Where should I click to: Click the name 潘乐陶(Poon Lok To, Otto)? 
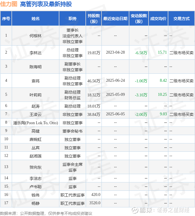(35, 123)
